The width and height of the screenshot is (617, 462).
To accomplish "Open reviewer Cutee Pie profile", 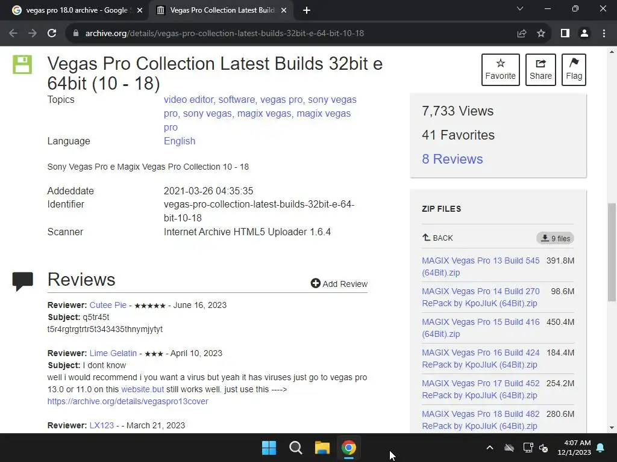I will (108, 305).
